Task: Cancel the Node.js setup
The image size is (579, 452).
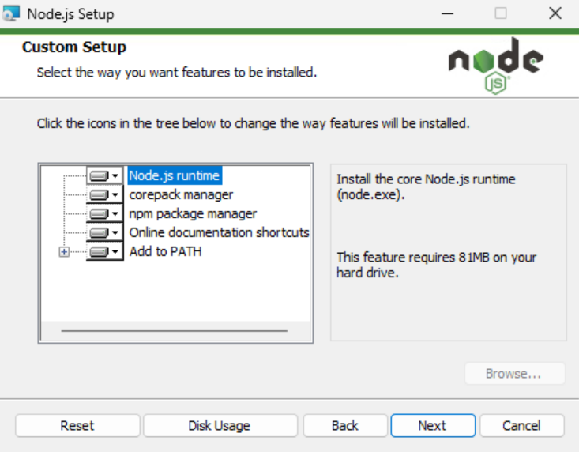Action: (521, 425)
